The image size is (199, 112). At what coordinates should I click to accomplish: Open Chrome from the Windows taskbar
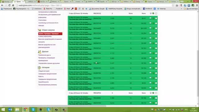point(25,110)
